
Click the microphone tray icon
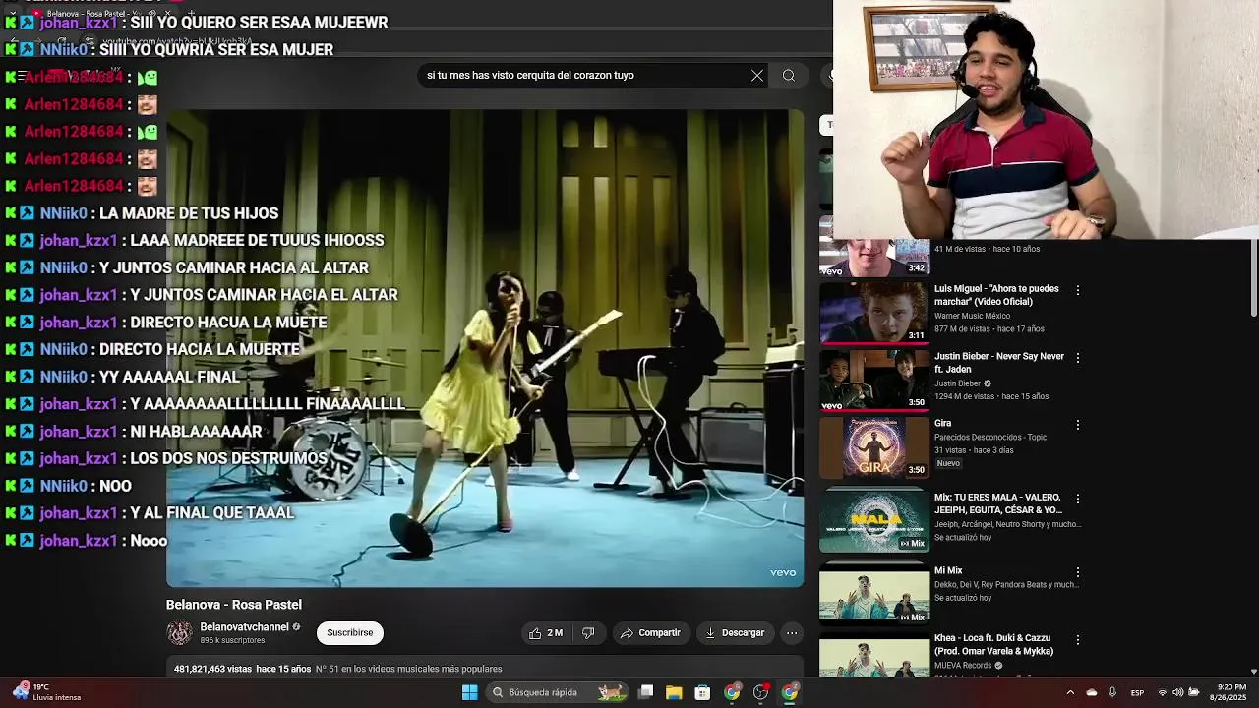[x=1112, y=692]
